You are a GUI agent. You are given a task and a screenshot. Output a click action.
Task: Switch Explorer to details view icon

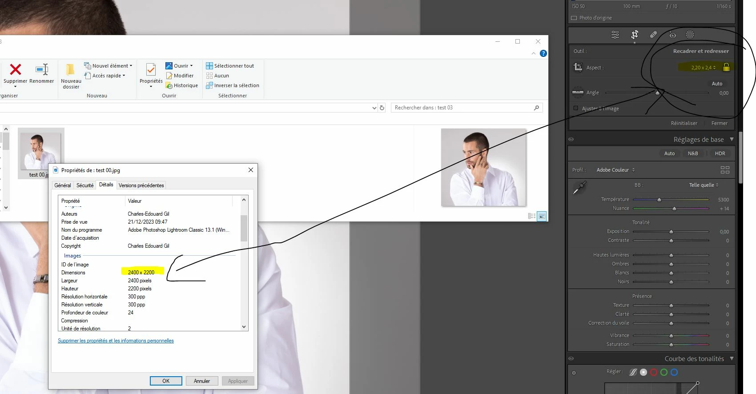(532, 216)
